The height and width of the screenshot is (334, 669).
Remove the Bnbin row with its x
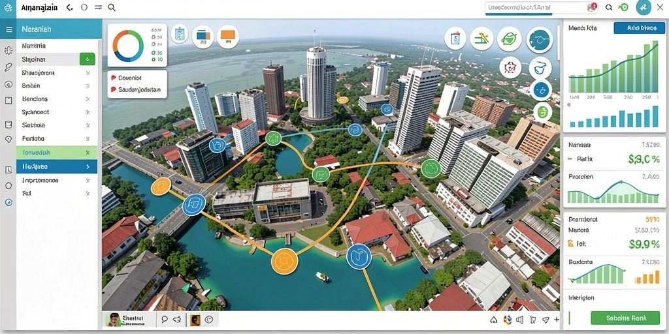(x=88, y=85)
